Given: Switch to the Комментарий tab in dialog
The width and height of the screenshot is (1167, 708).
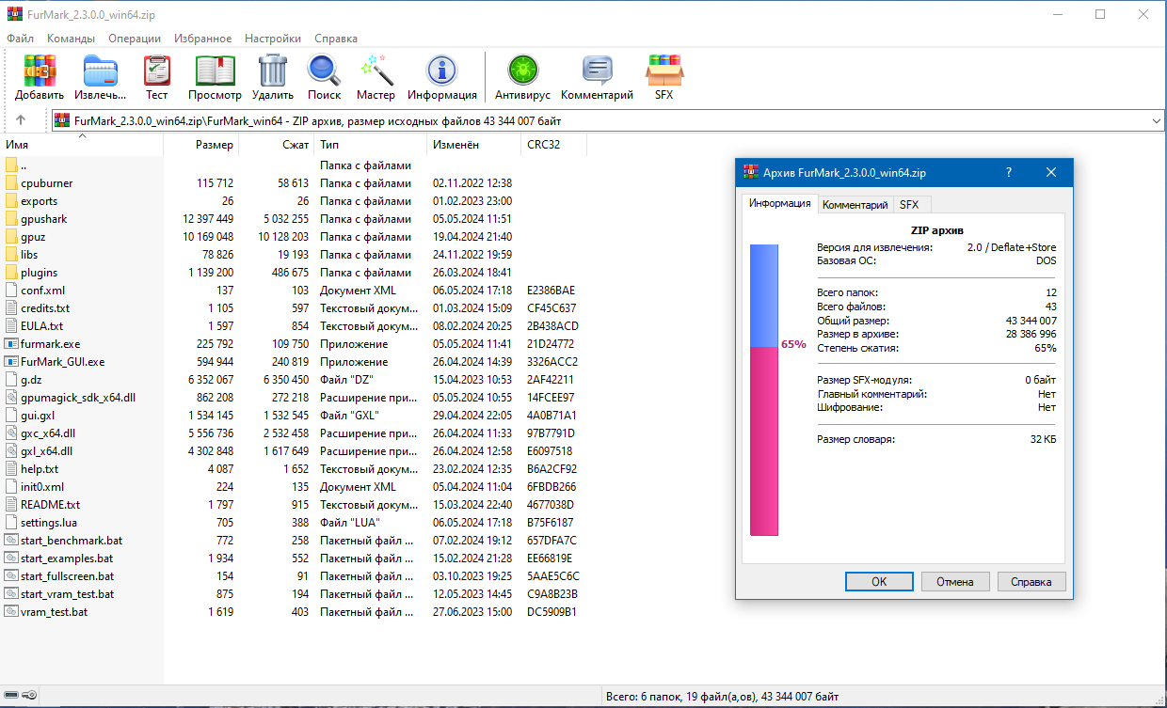Looking at the screenshot, I should point(855,205).
